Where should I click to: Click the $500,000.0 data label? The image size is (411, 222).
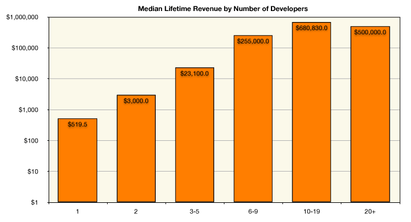point(370,32)
